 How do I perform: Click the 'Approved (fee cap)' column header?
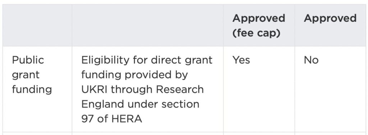point(259,25)
